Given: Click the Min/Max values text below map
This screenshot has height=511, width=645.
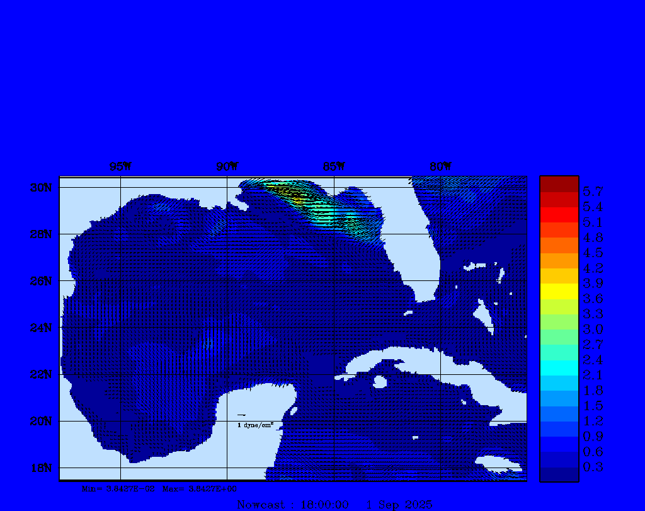Looking at the screenshot, I should [160, 488].
